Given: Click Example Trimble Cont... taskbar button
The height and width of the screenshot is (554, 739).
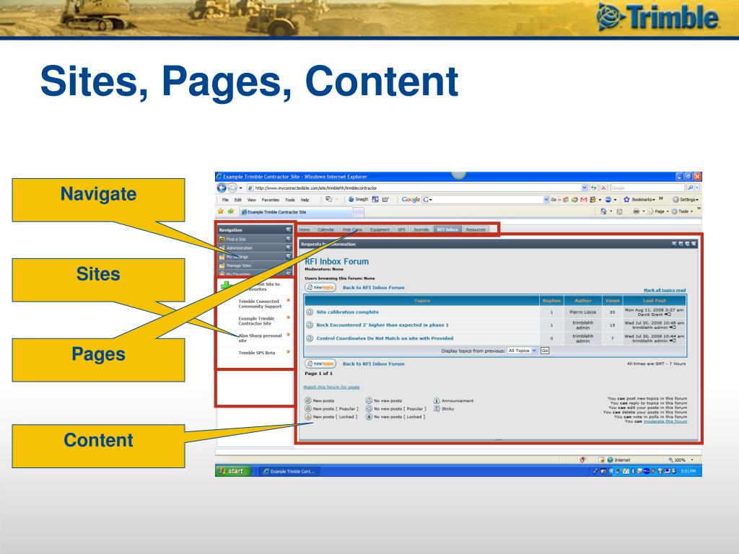Looking at the screenshot, I should click(x=289, y=471).
